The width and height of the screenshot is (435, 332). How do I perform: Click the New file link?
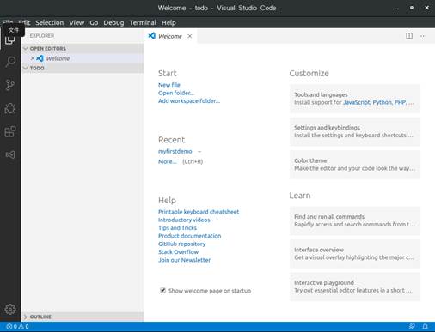pos(169,85)
